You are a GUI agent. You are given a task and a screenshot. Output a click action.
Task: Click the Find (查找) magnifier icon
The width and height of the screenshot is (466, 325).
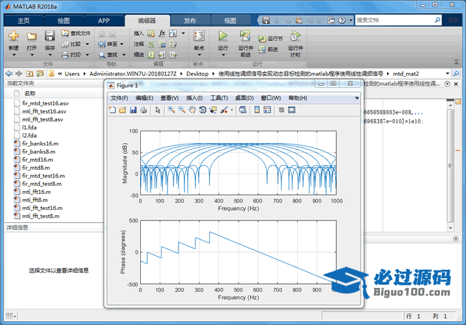click(x=102, y=55)
